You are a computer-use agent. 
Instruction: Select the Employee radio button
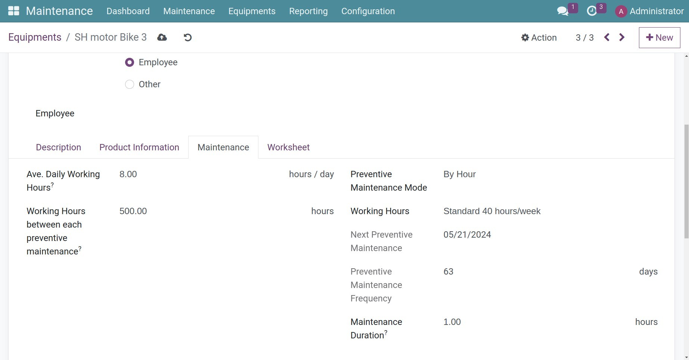click(130, 62)
